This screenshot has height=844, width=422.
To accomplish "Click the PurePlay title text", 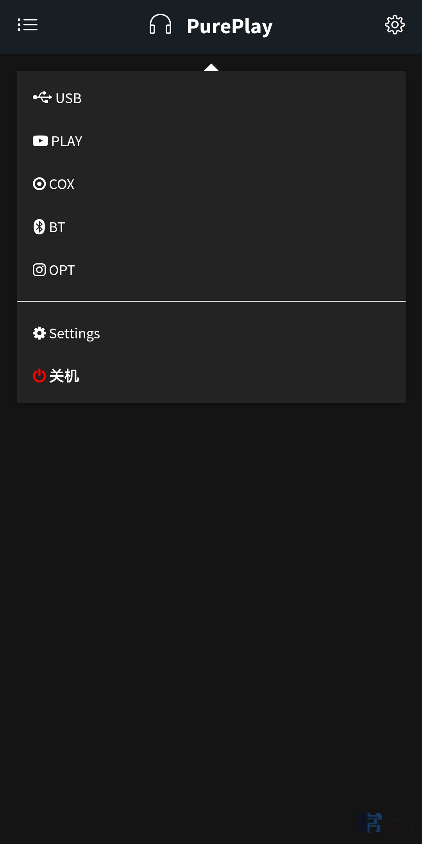I will (230, 26).
